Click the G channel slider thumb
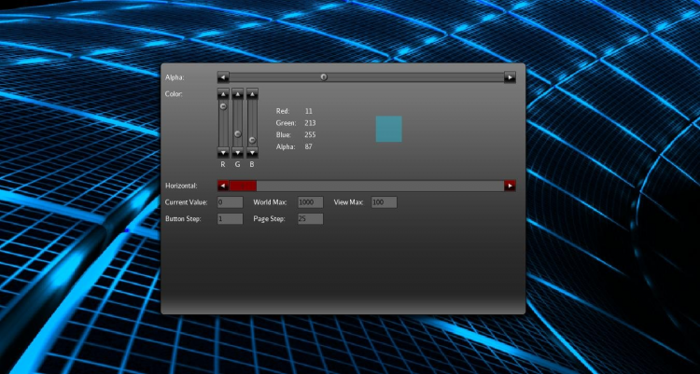The image size is (700, 374). click(237, 133)
